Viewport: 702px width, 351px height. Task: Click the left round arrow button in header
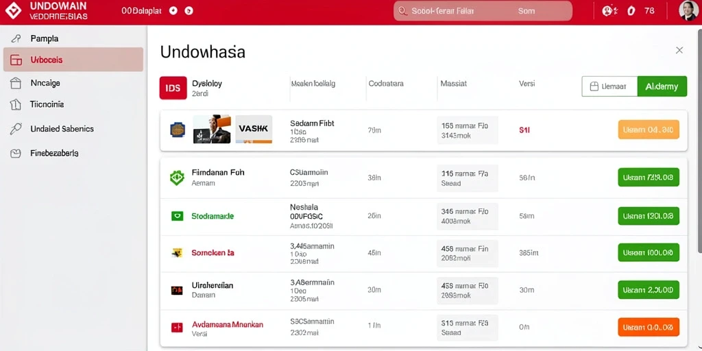click(x=173, y=11)
